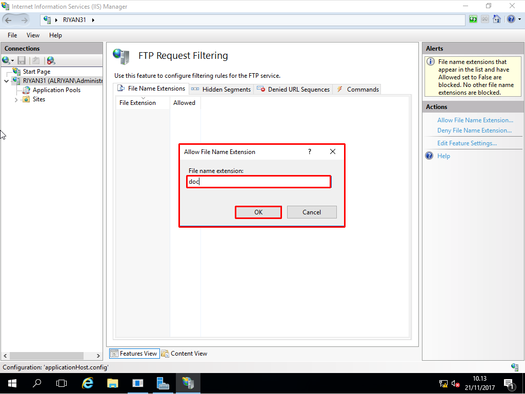Click the right scroll arrow in Connections
The width and height of the screenshot is (525, 394).
pos(98,356)
